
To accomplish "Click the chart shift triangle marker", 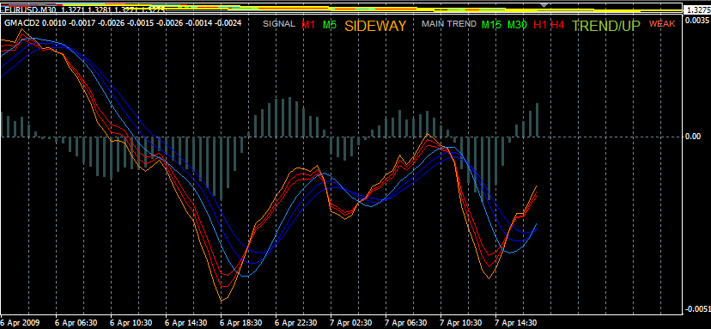I will pyautogui.click(x=544, y=4).
